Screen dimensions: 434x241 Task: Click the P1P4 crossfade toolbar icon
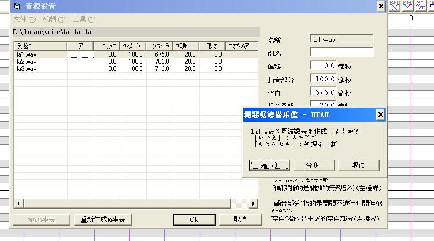408,6
